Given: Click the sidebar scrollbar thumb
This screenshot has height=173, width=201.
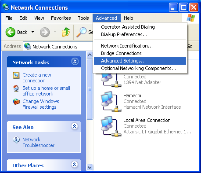Looking at the screenshot, I should tap(90, 89).
